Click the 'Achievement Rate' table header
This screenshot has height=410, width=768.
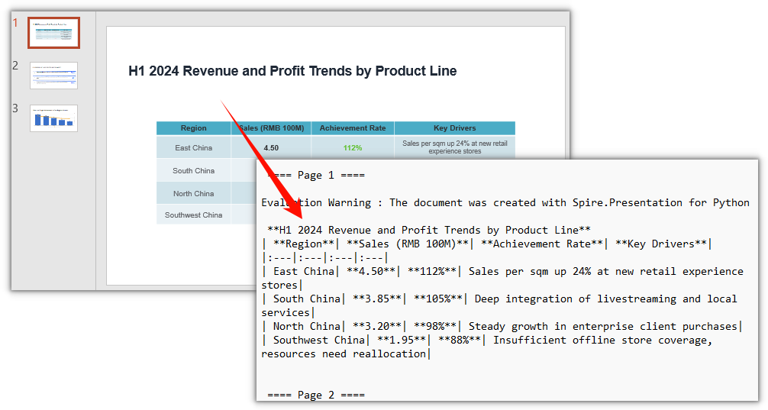(353, 128)
